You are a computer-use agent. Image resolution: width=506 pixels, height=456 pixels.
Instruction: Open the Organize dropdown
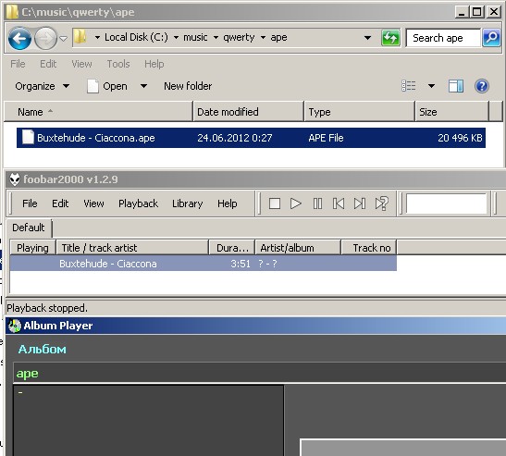click(x=42, y=86)
